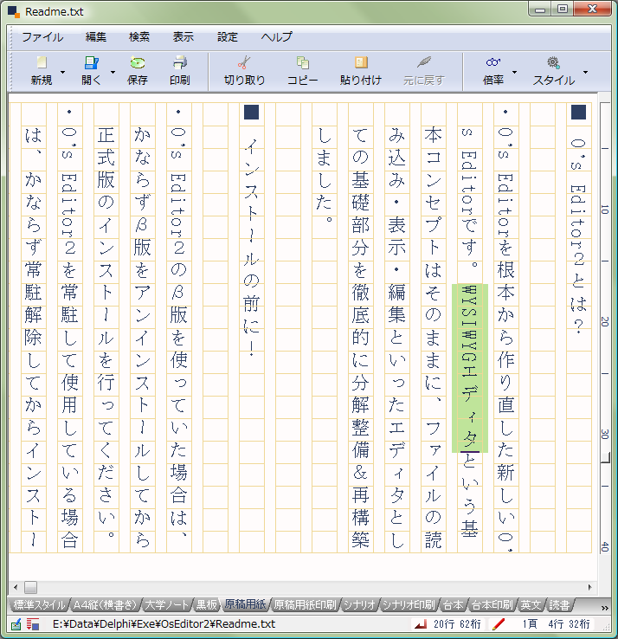Select the 原稿用紙 tab

click(245, 604)
